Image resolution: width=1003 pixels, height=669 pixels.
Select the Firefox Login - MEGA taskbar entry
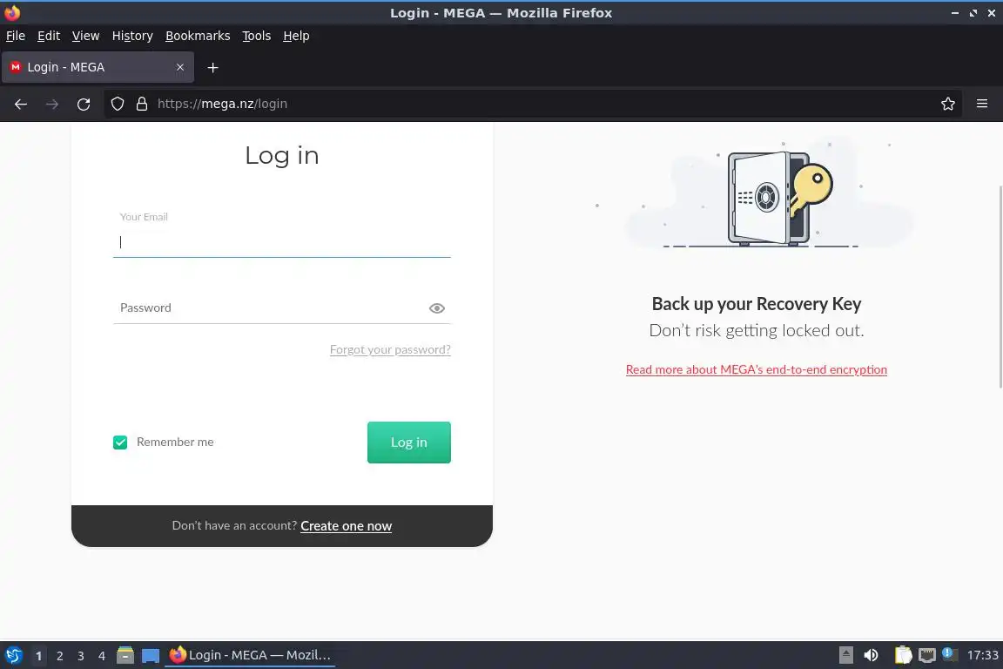tap(250, 655)
